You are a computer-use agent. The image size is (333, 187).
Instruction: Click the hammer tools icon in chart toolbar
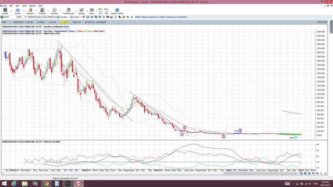pyautogui.click(x=108, y=17)
